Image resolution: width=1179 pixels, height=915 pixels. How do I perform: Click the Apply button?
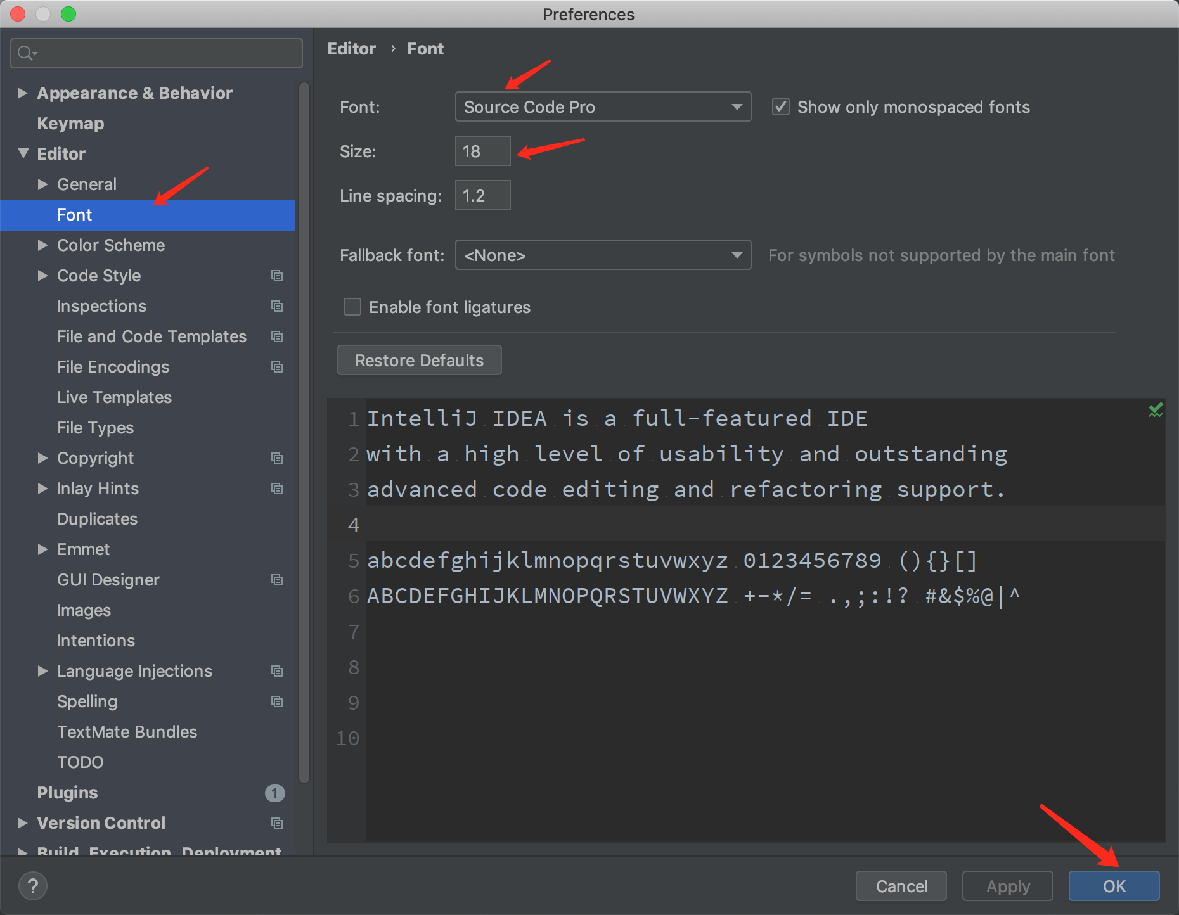coord(1007,886)
